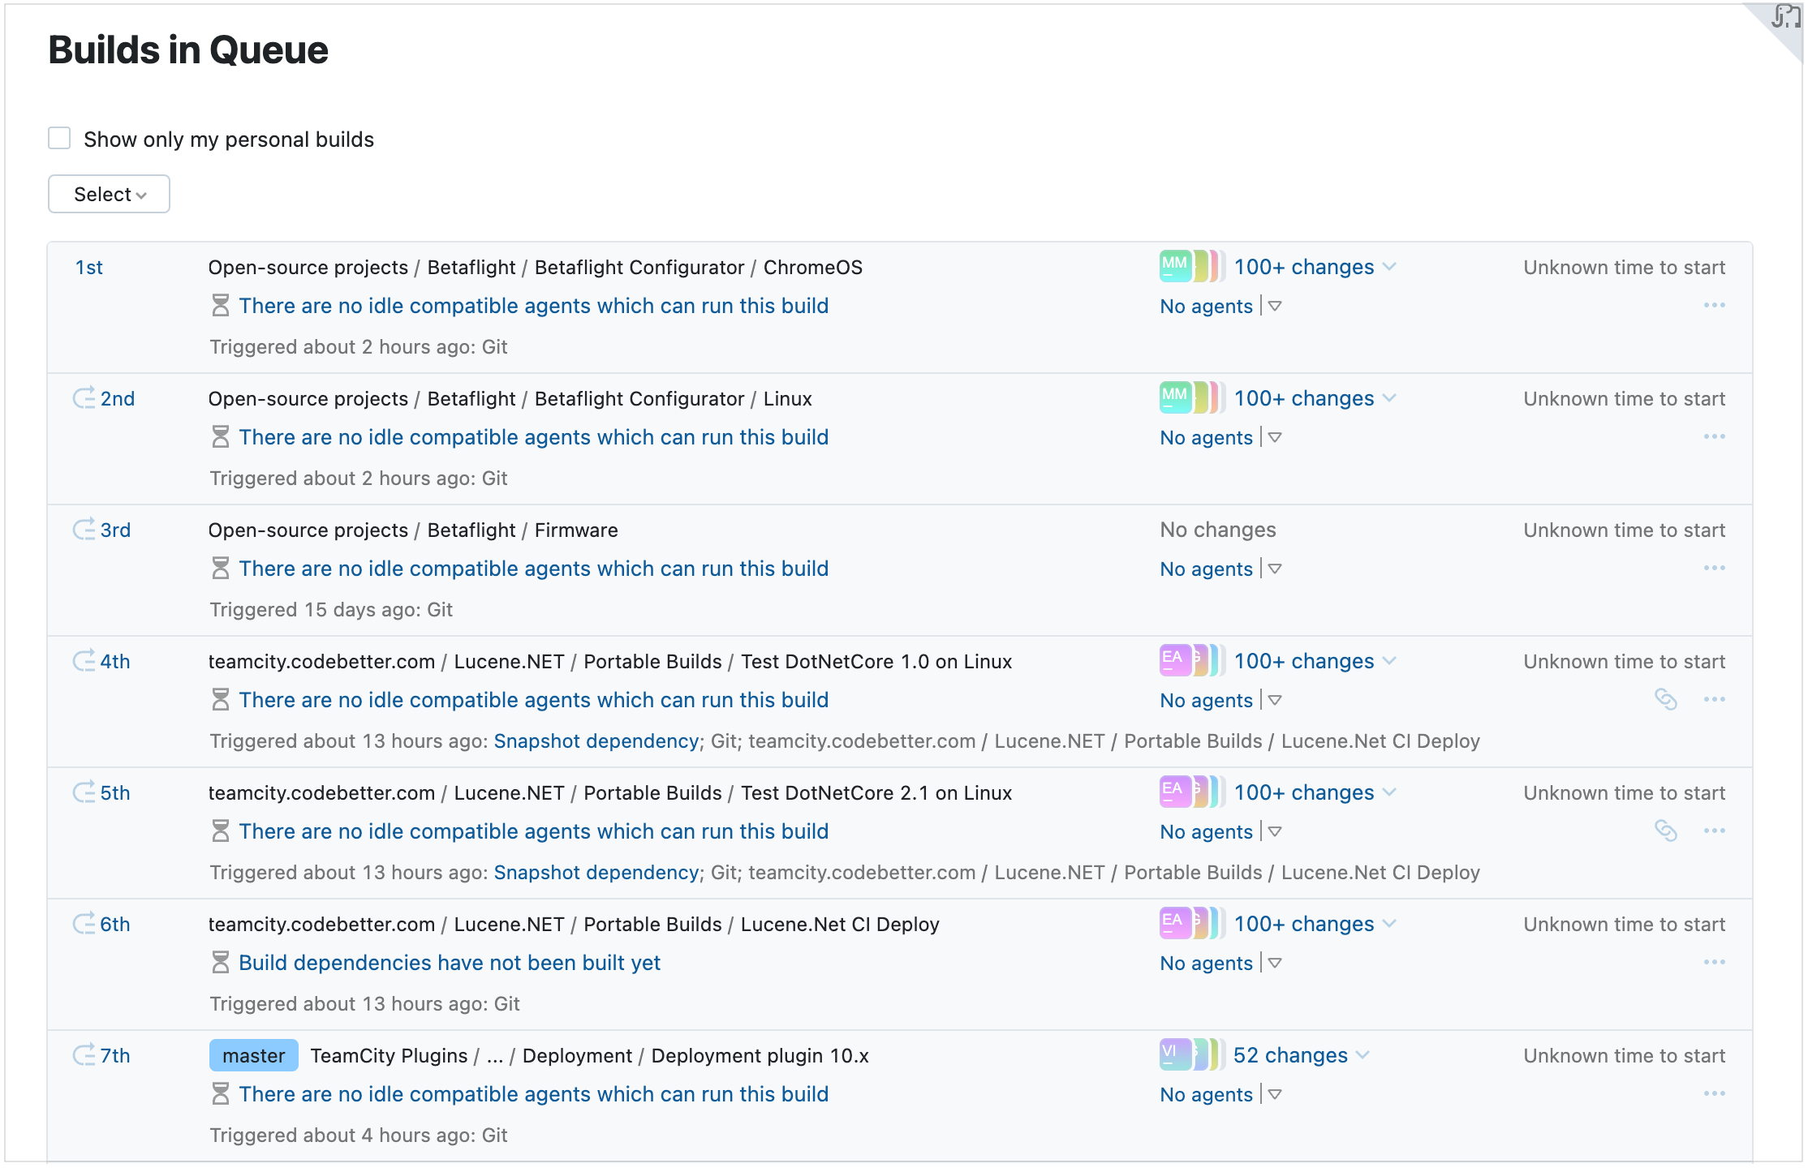Click move-to-top icon beside 4th build
1808x1172 pixels.
pos(84,661)
